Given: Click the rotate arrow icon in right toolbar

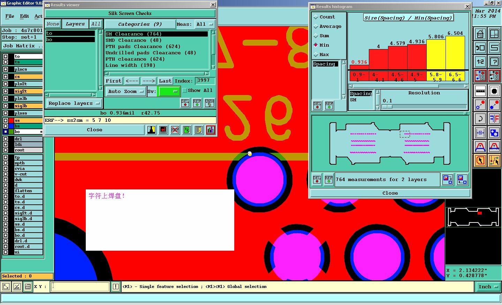Looking at the screenshot, I should pyautogui.click(x=480, y=119).
